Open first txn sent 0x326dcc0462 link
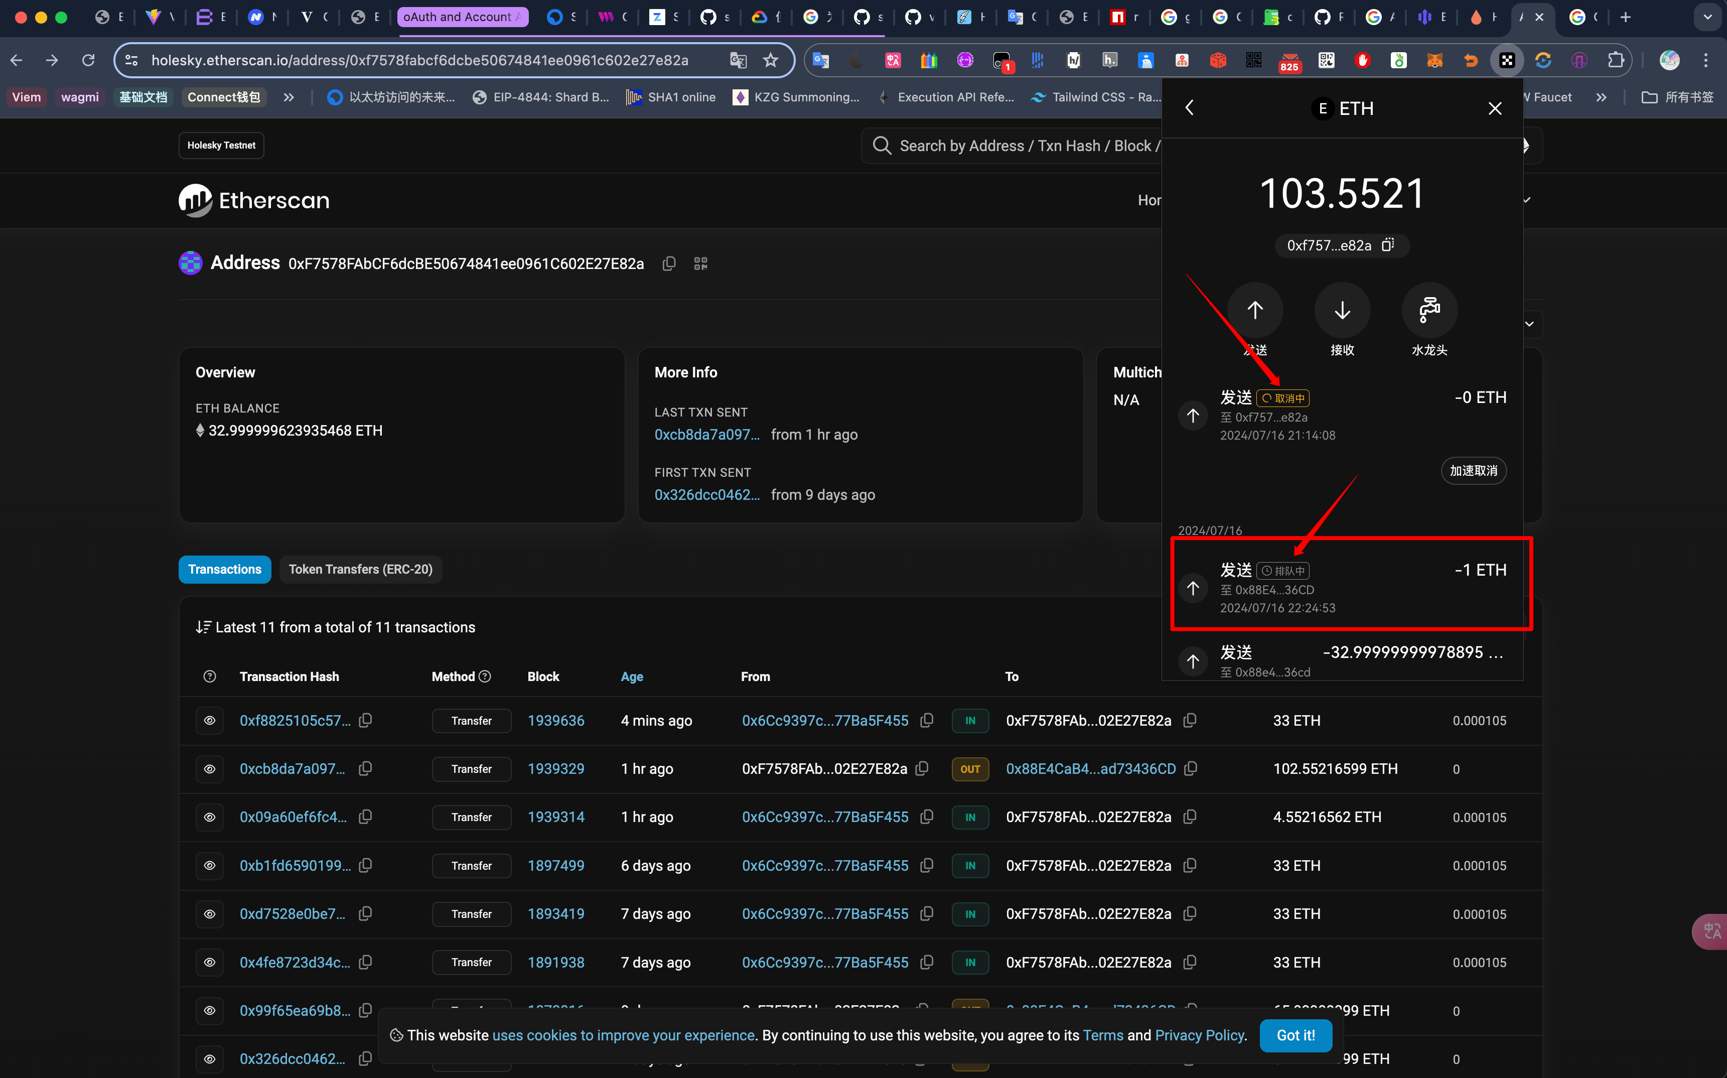The height and width of the screenshot is (1078, 1727). click(x=707, y=495)
